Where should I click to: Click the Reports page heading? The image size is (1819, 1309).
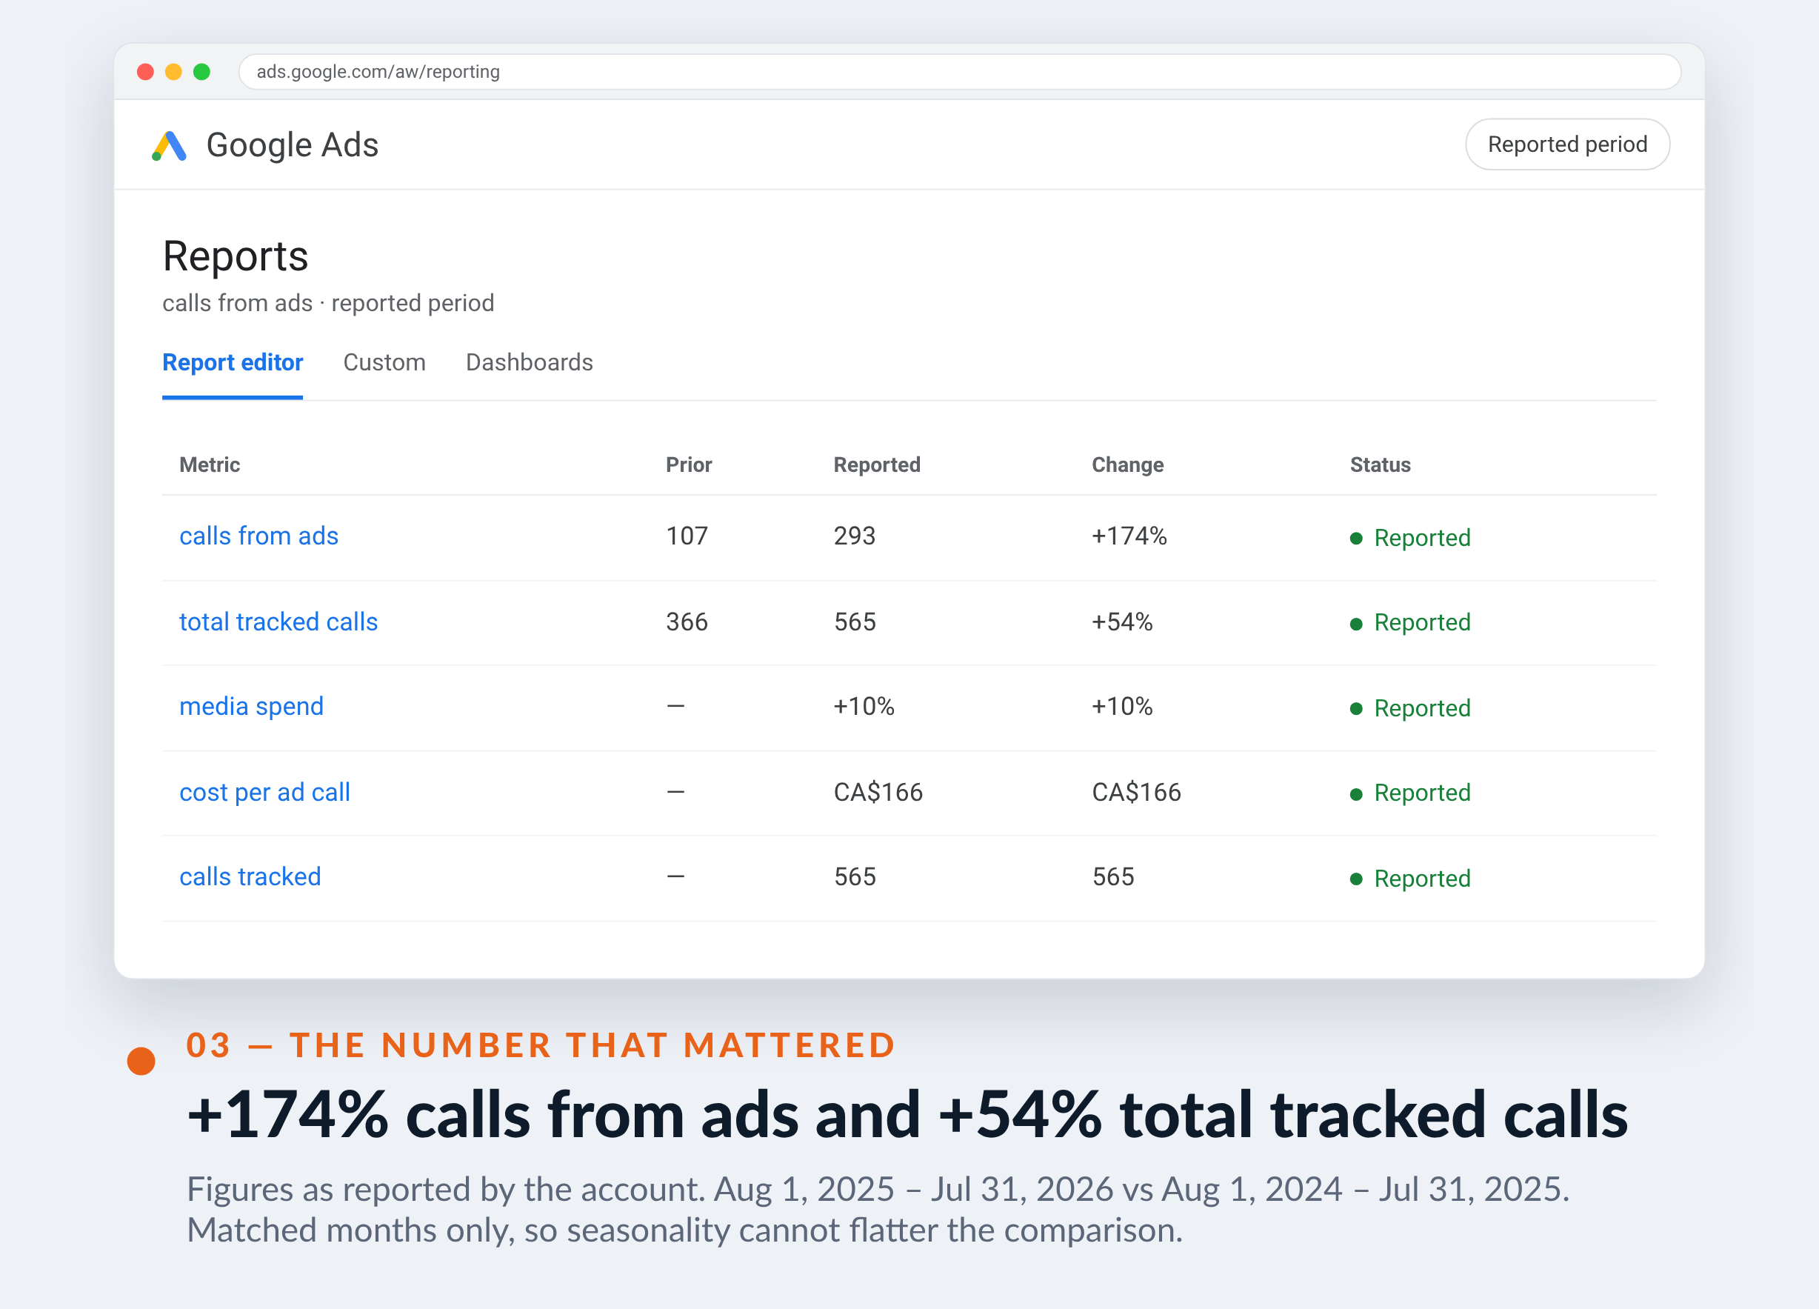235,258
